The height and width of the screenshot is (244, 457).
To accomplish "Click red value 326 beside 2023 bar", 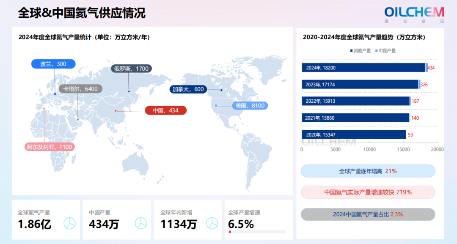I will [x=424, y=85].
